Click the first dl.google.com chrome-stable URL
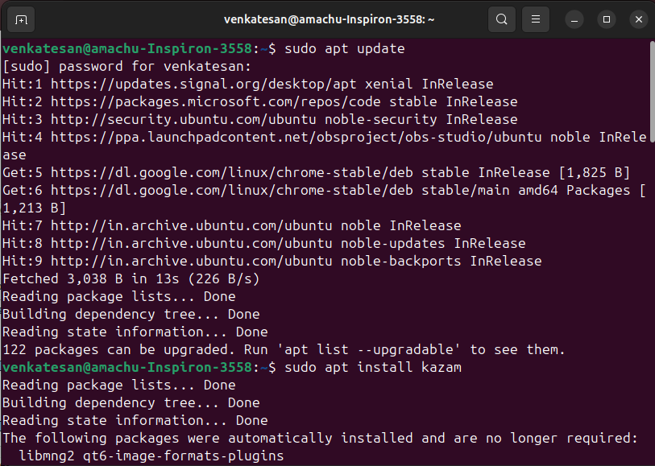This screenshot has width=655, height=466. (x=232, y=173)
